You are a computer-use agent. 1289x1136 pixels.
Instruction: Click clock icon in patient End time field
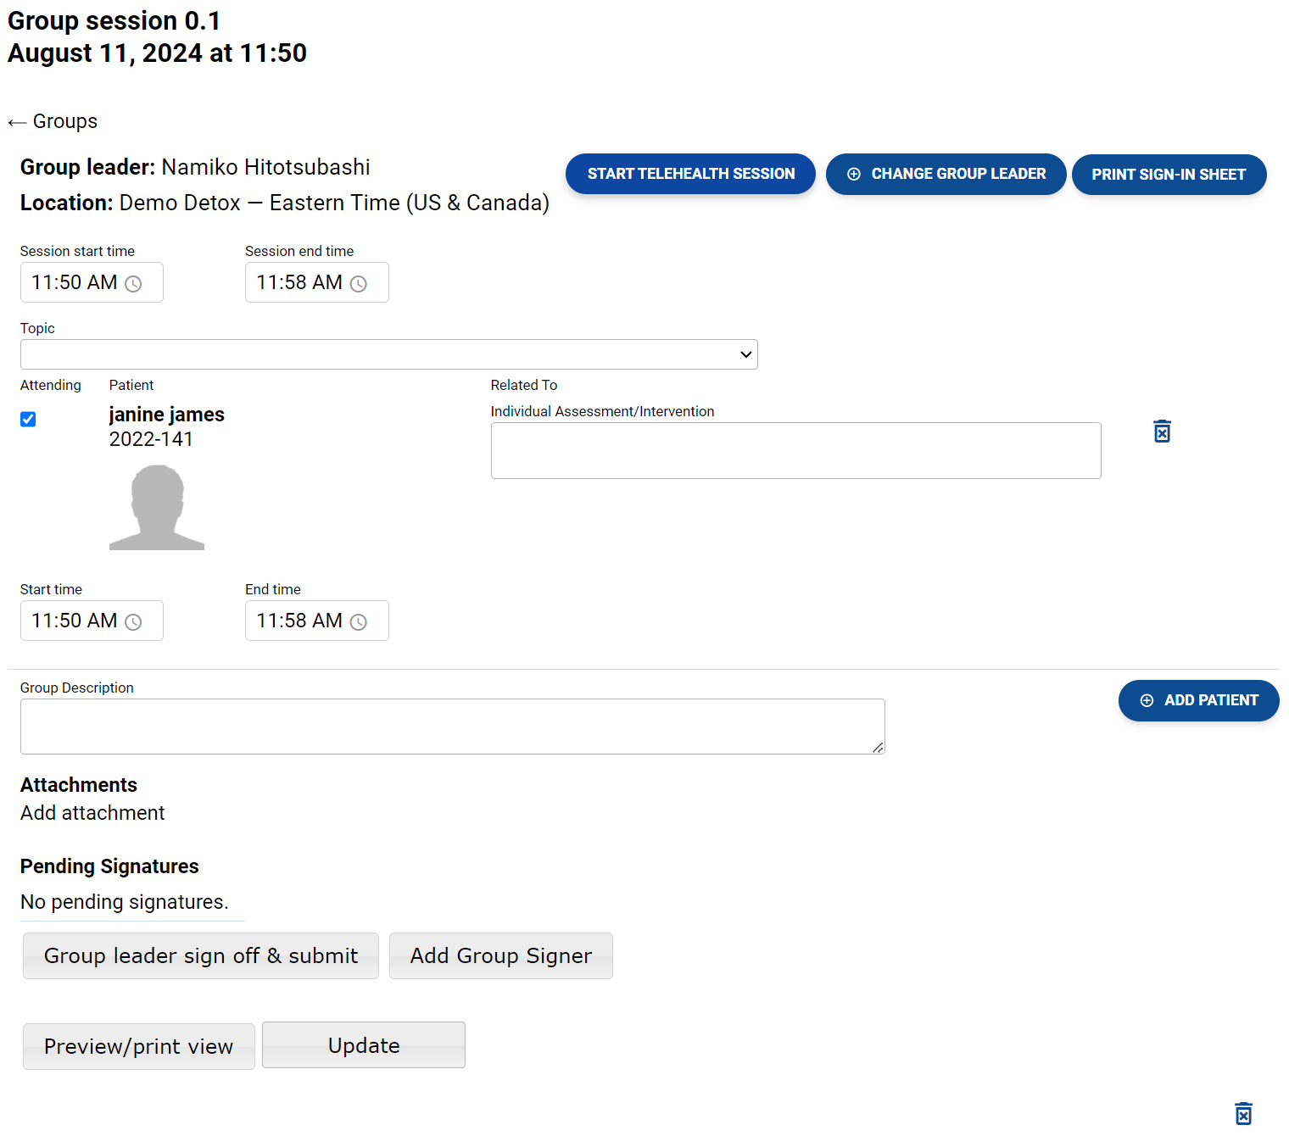click(359, 622)
